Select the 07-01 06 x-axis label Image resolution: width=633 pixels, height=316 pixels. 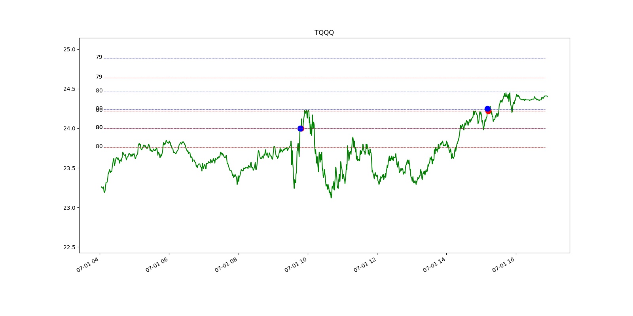point(157,264)
